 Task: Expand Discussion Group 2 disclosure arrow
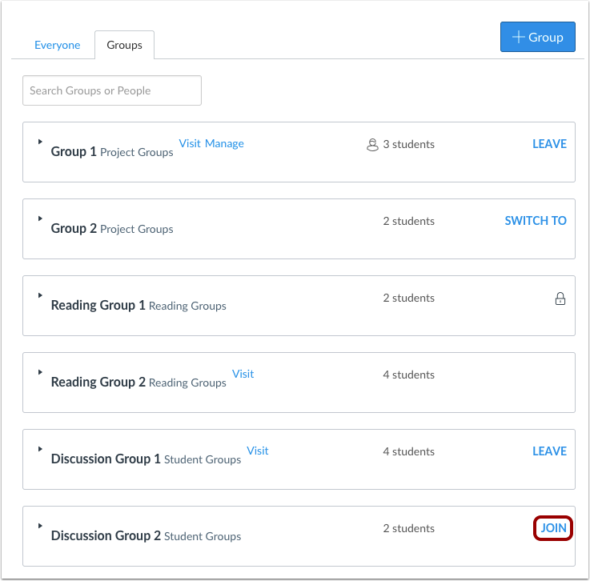tap(40, 526)
